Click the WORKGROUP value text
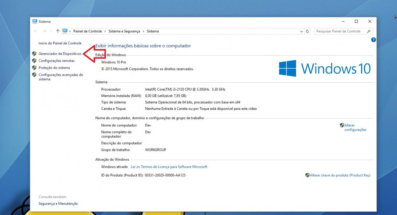This screenshot has width=397, height=215. (155, 150)
